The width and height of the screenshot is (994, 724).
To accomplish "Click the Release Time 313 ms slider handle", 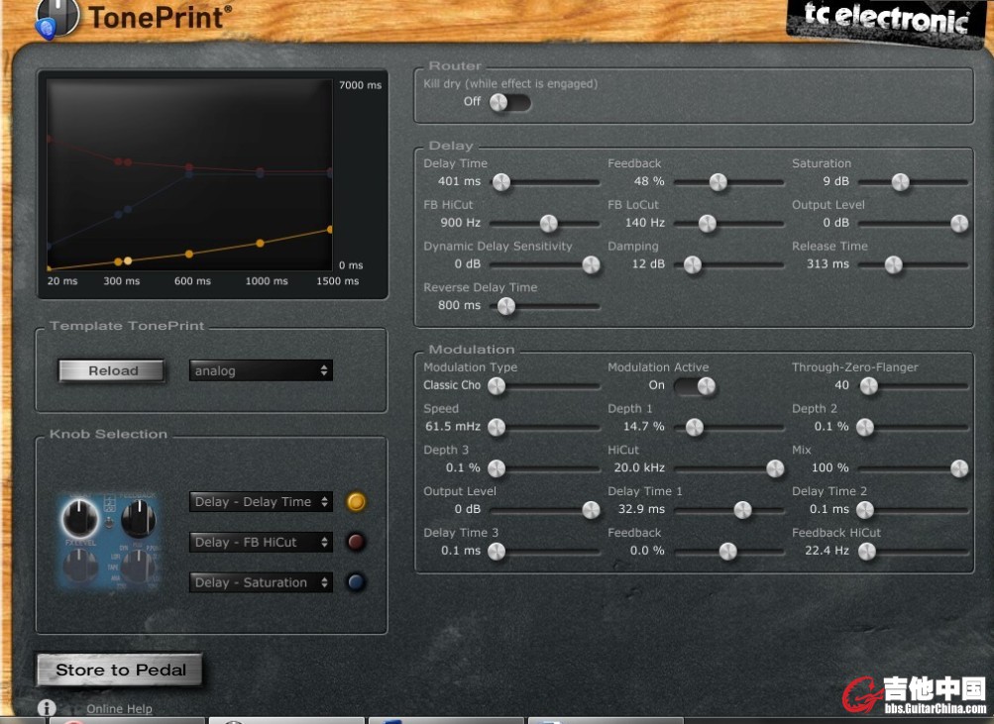I will pos(894,264).
